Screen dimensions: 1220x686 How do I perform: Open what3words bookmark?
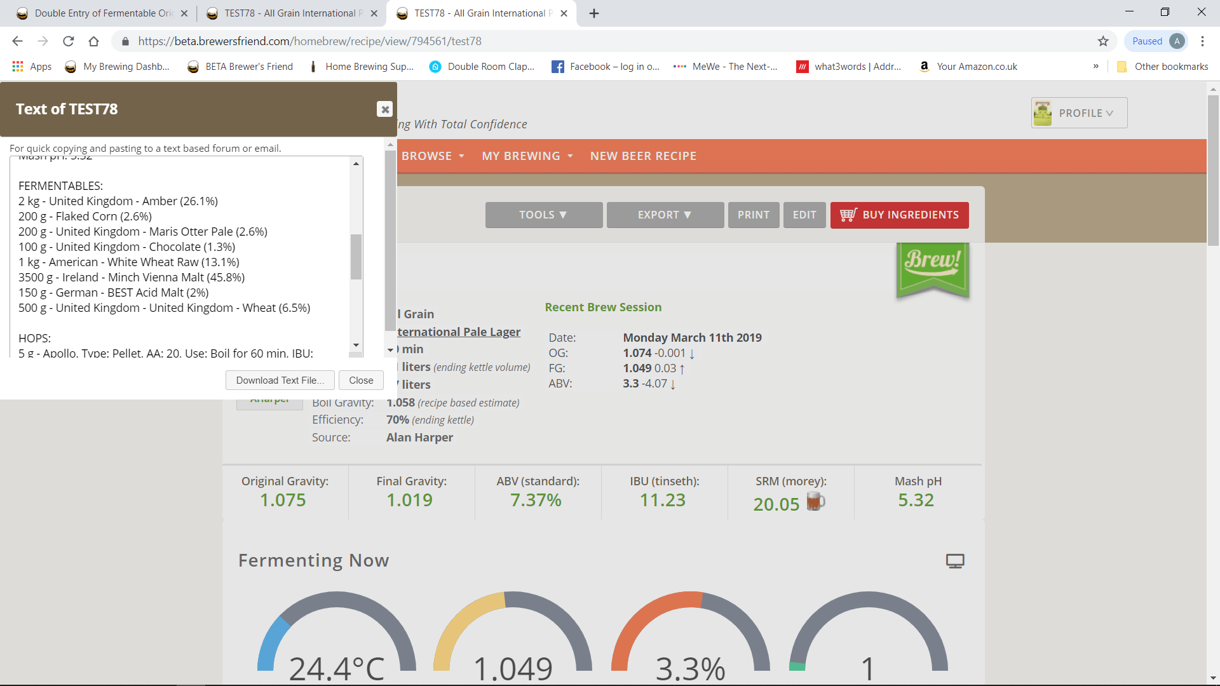click(849, 67)
